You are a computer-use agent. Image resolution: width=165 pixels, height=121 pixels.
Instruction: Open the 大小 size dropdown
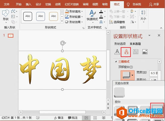[143, 16]
